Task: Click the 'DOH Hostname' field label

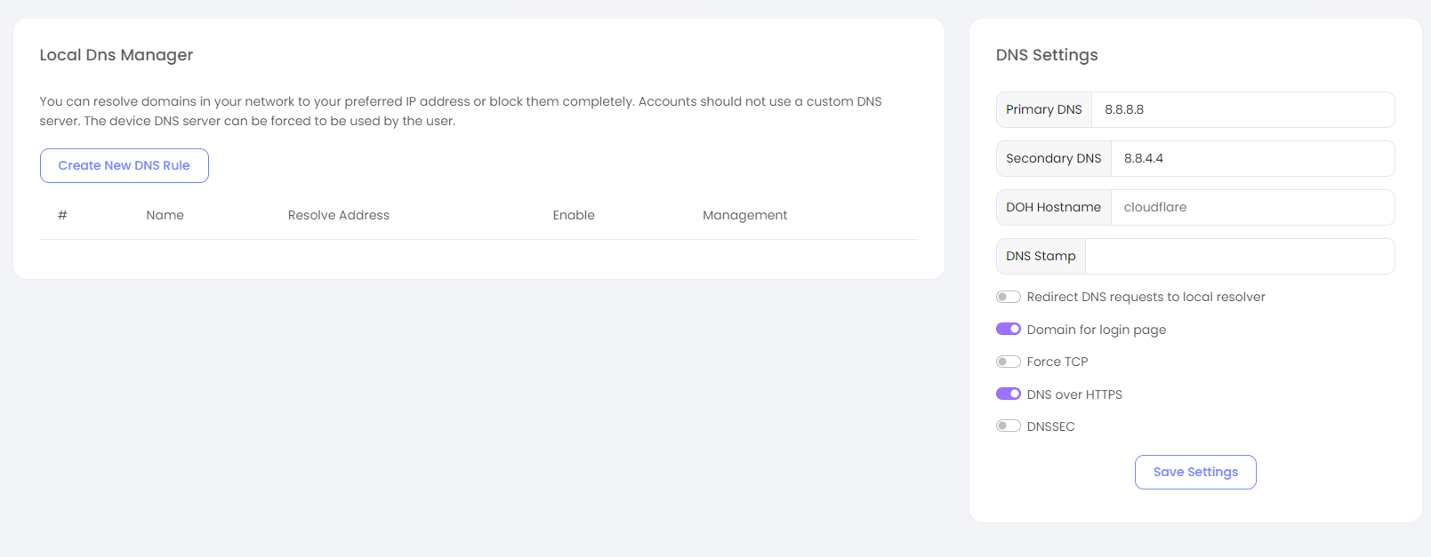Action: pos(1053,207)
